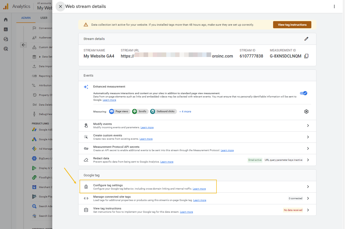
Task: Open Measurement Protocol API secrets chevron
Action: [x=308, y=149]
